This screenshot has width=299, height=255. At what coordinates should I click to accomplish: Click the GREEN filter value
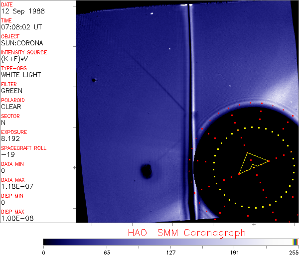click(11, 91)
